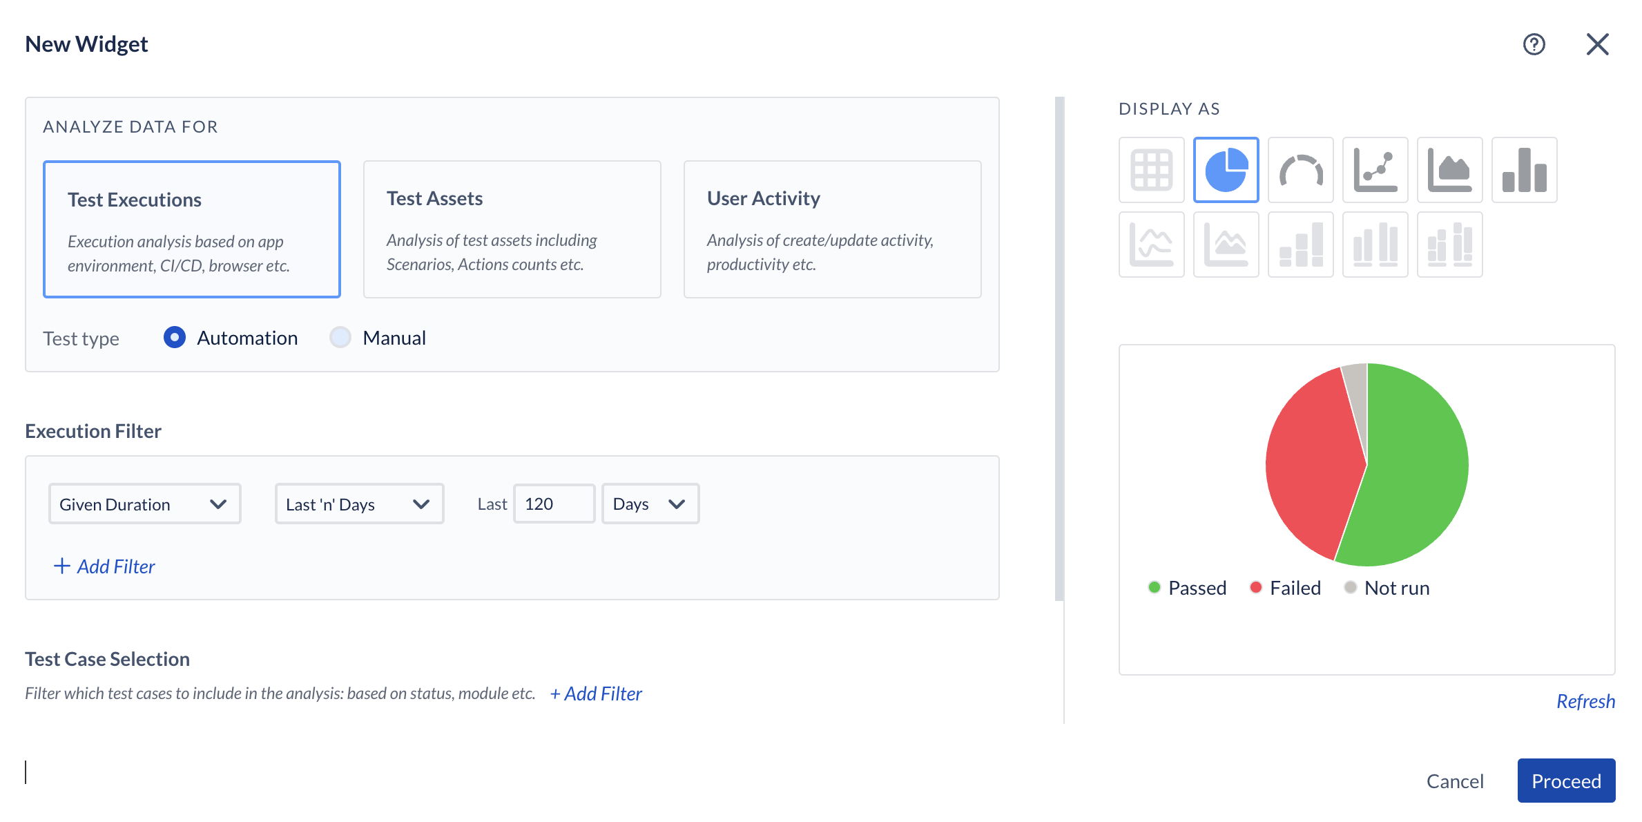Choose the line chart display icon
1642x822 pixels.
click(1375, 170)
